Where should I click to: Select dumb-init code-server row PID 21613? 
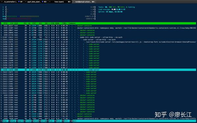tap(98, 37)
